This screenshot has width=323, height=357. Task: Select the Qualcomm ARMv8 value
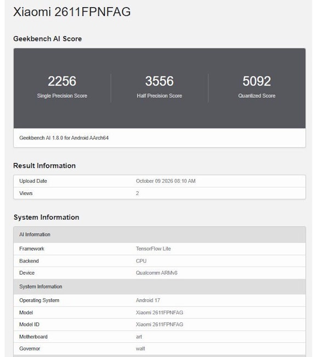tap(157, 273)
